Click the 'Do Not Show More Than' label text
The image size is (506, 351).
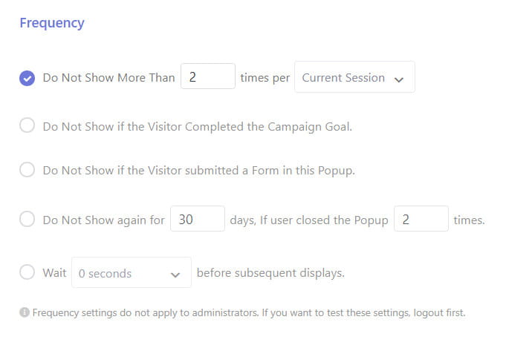[108, 78]
